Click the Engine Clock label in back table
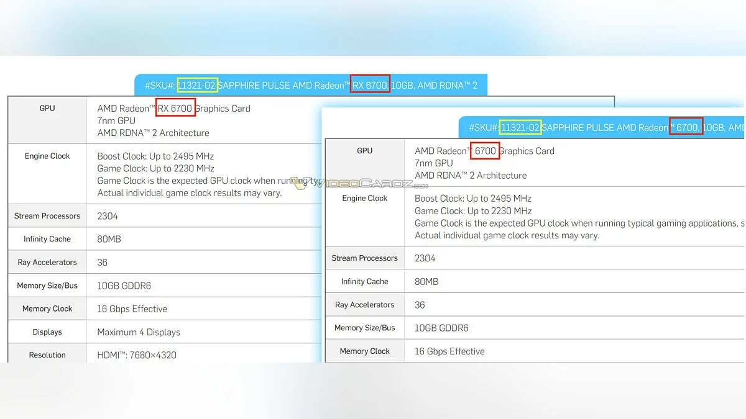This screenshot has width=746, height=419. coord(47,156)
